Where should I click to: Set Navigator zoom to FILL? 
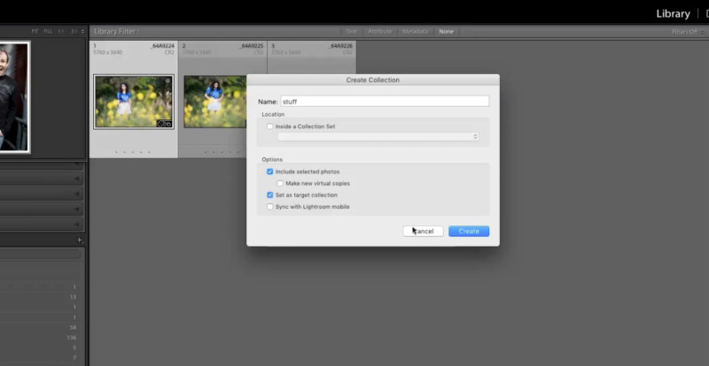click(x=48, y=32)
